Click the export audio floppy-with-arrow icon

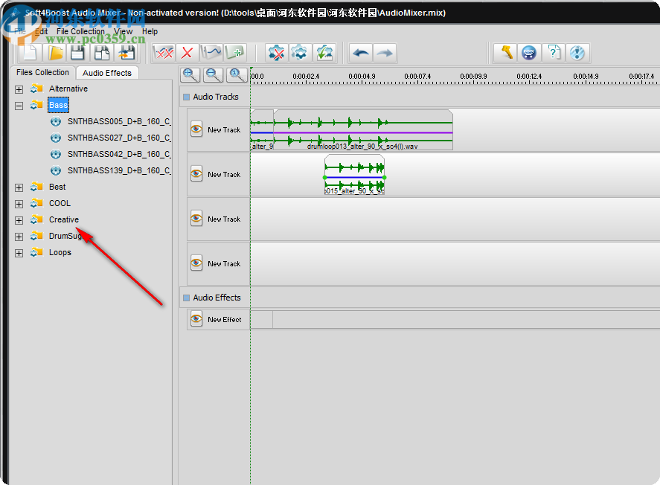(x=126, y=53)
